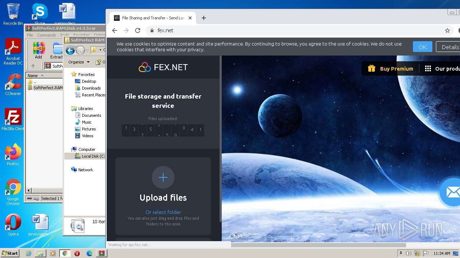Click the Add button in WinRAR

[x=38, y=50]
